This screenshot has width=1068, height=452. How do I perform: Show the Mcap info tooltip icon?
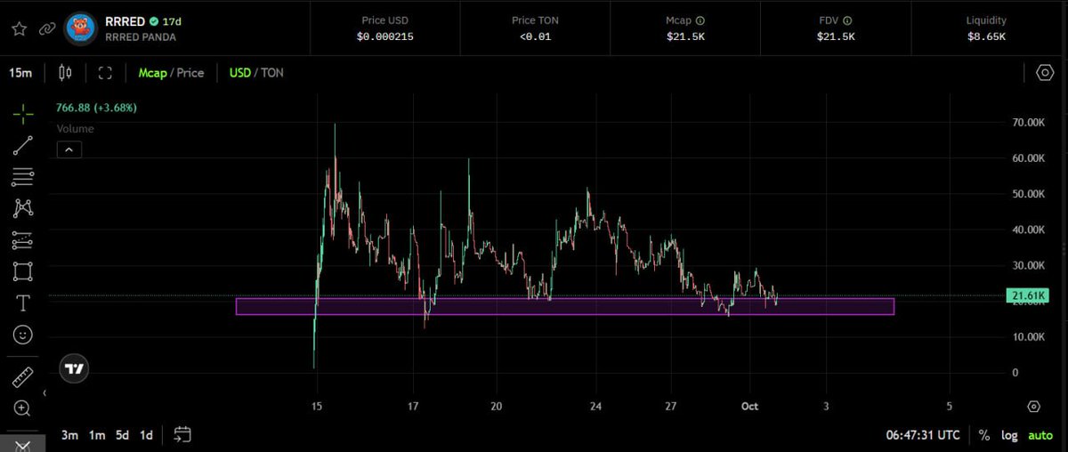click(700, 20)
